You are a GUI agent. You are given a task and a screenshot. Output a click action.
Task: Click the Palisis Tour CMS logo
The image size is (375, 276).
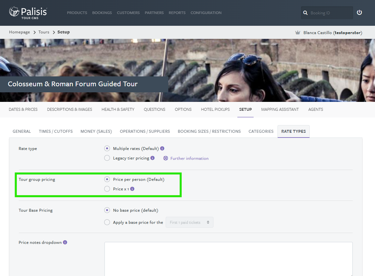pyautogui.click(x=28, y=13)
